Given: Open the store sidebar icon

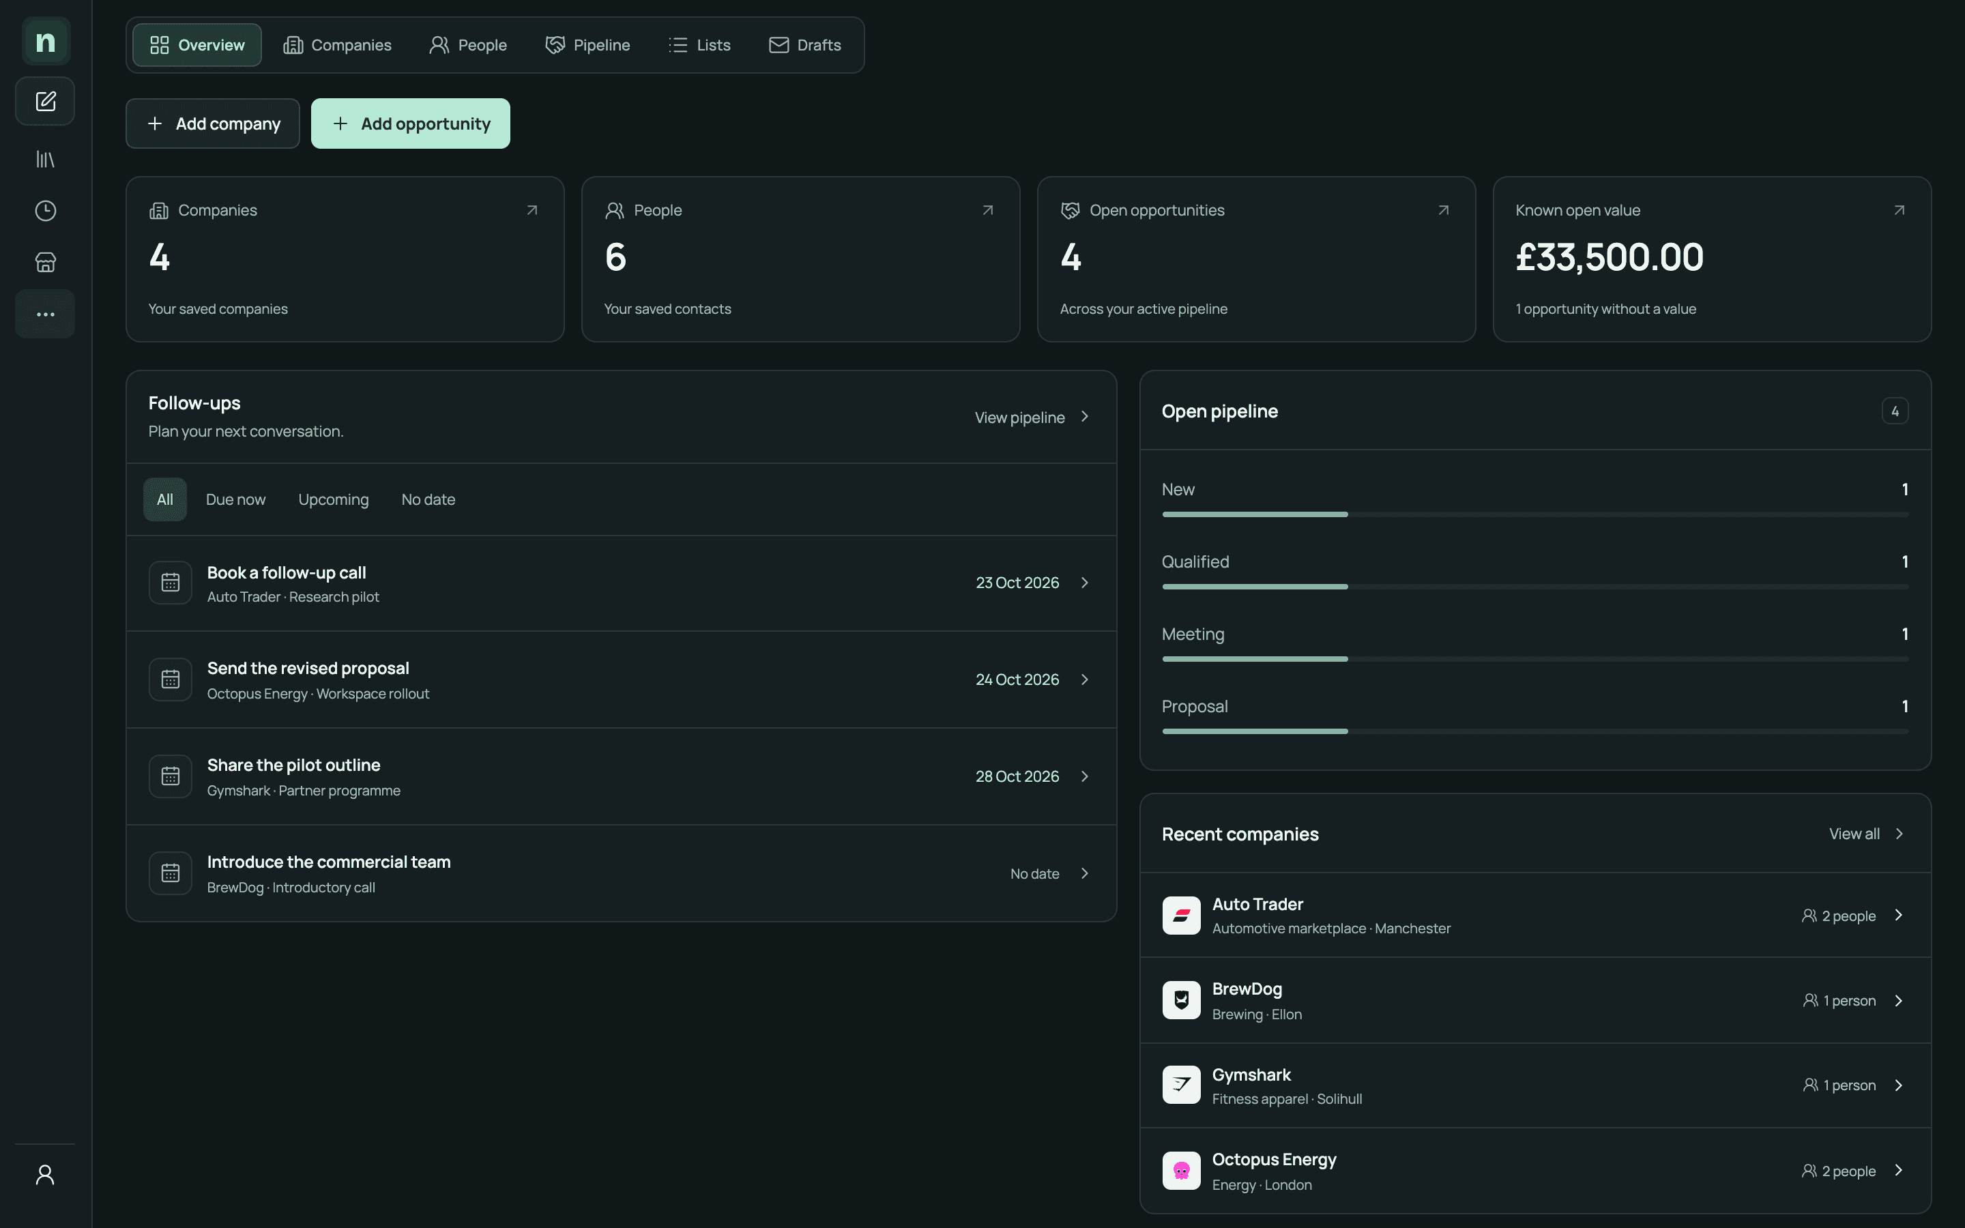Looking at the screenshot, I should coord(46,263).
